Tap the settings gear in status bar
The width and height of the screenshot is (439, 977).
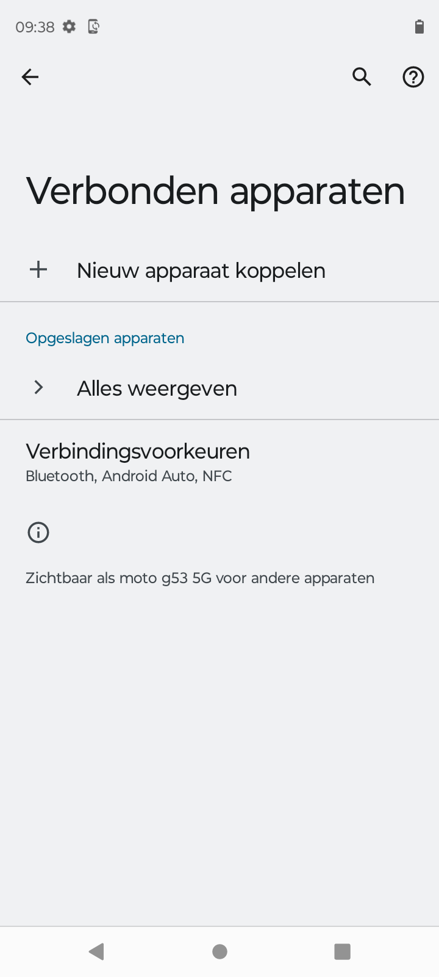[70, 26]
